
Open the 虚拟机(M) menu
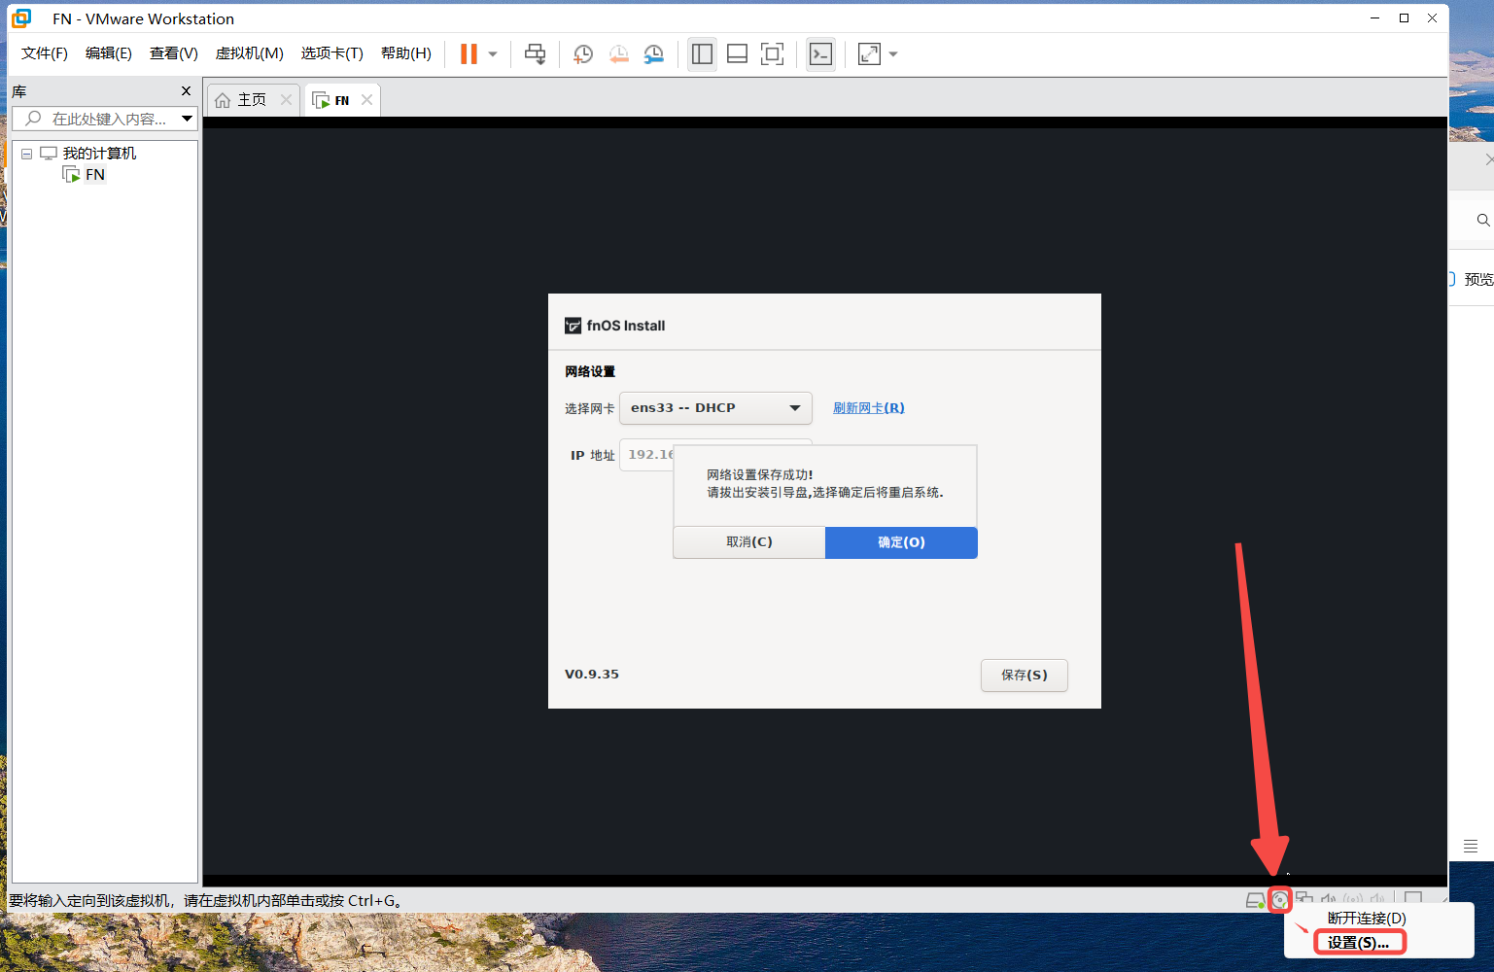(249, 53)
